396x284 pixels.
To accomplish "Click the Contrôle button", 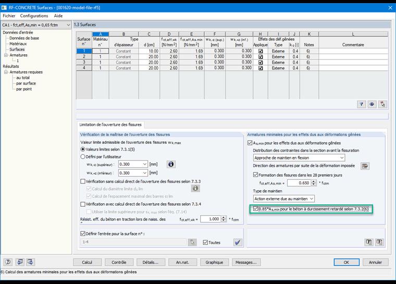I will (x=119, y=262).
